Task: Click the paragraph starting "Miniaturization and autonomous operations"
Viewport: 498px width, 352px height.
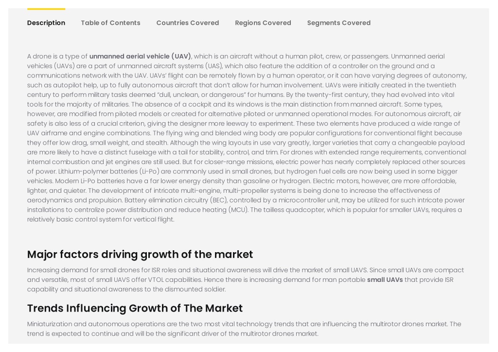Action: 244,329
